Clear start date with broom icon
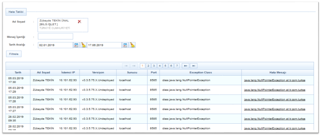321x136 pixels. [83, 45]
